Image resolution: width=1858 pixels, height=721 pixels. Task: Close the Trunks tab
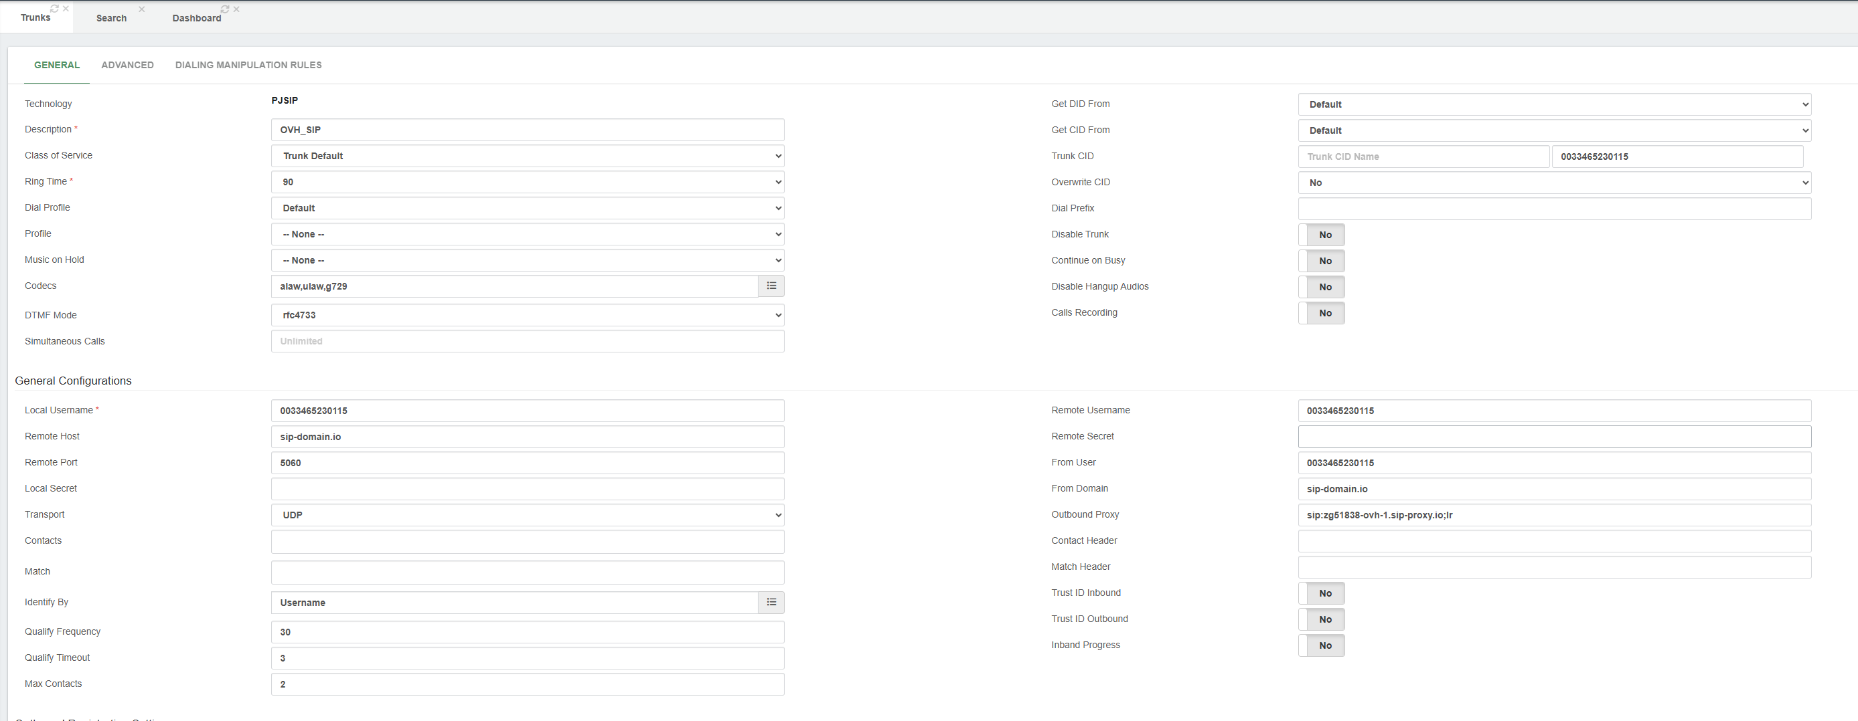[66, 9]
